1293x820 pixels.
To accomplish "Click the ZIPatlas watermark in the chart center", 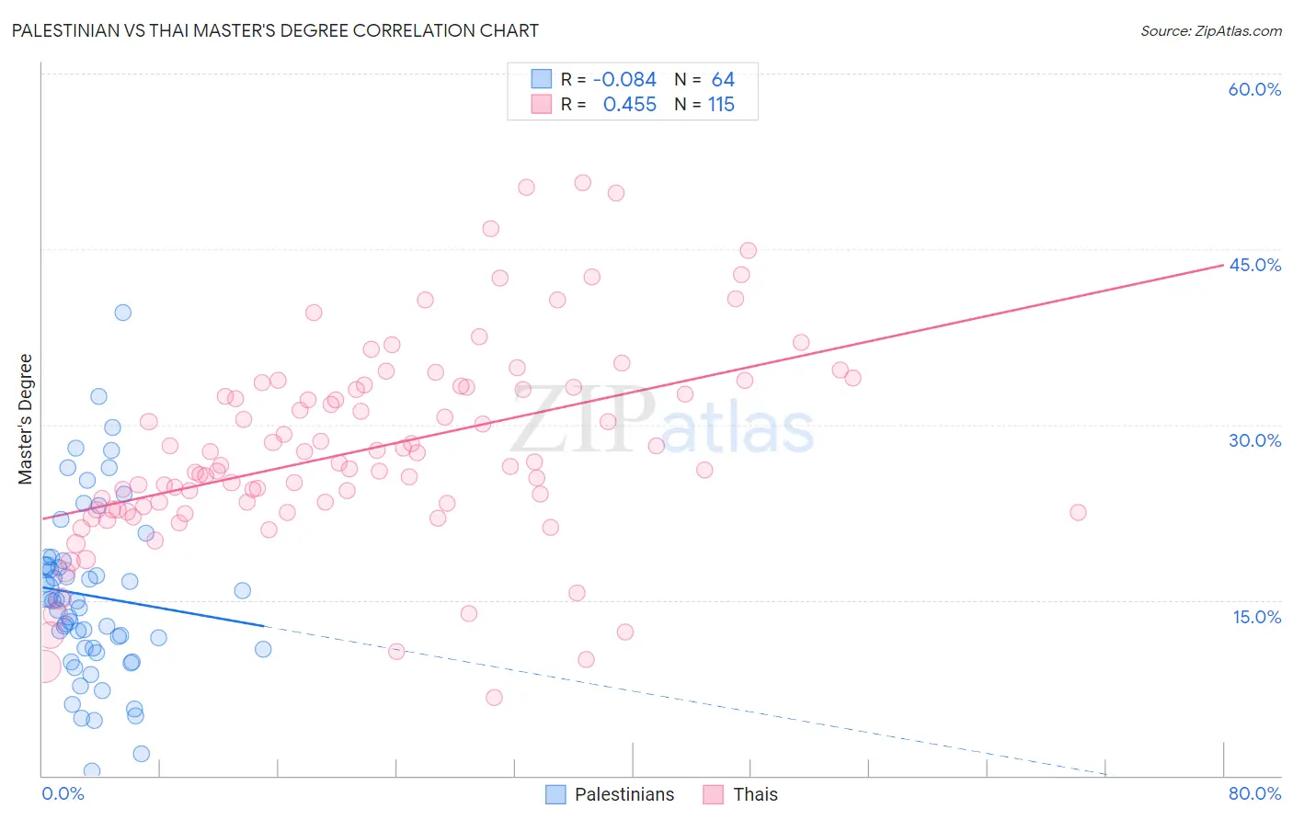I will pyautogui.click(x=662, y=421).
